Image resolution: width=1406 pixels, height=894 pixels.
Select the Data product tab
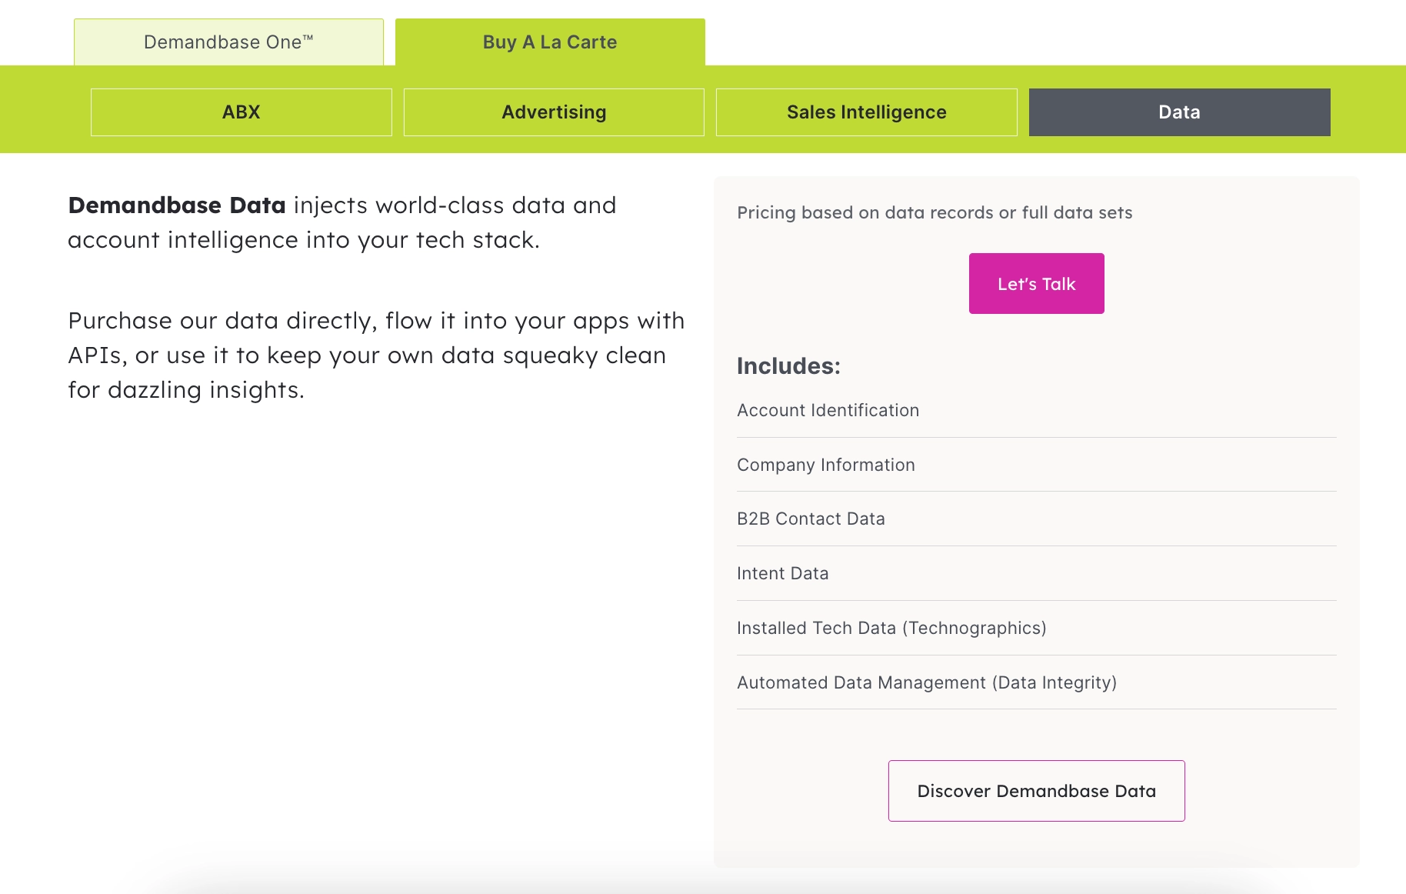pyautogui.click(x=1180, y=112)
